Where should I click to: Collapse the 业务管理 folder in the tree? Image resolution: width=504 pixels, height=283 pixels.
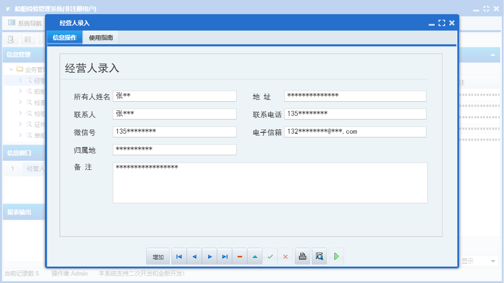coord(11,69)
